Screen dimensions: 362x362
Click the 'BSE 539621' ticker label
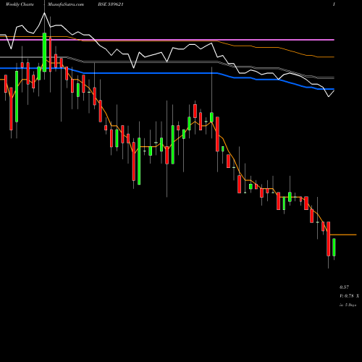(111, 4)
